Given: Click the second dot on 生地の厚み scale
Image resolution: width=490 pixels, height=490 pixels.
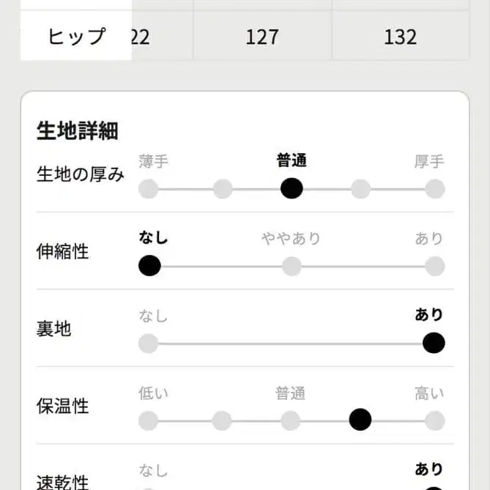Looking at the screenshot, I should 223,189.
